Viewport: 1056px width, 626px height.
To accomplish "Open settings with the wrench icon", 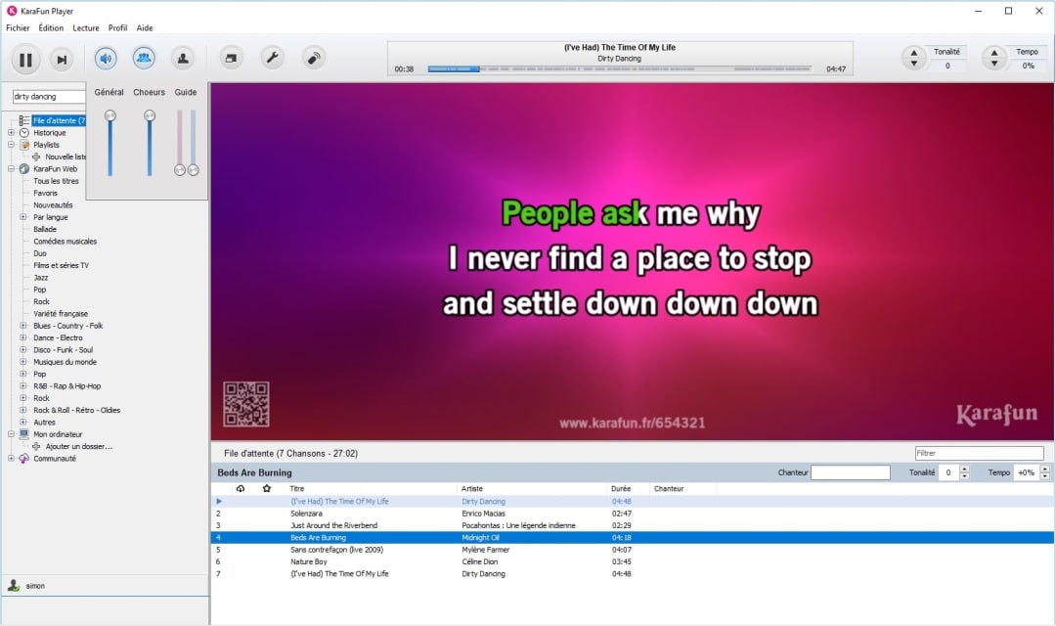I will pyautogui.click(x=273, y=58).
